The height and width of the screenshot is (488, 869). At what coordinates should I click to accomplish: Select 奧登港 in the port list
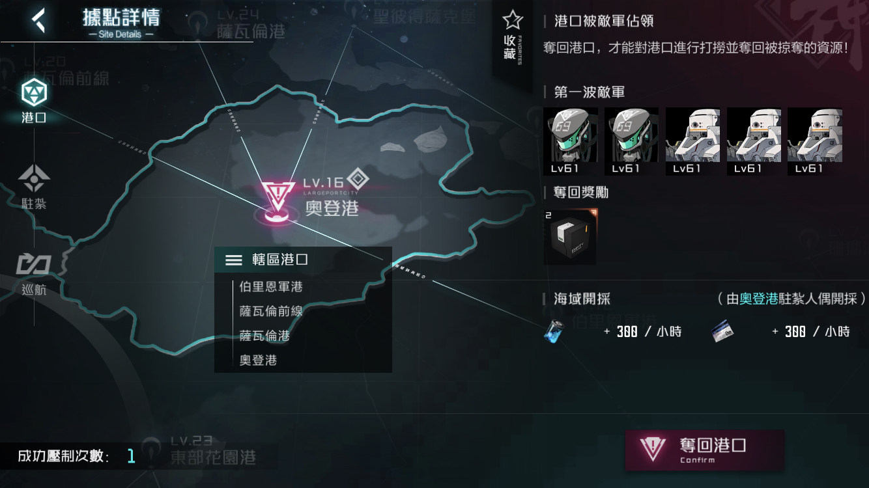(x=258, y=360)
